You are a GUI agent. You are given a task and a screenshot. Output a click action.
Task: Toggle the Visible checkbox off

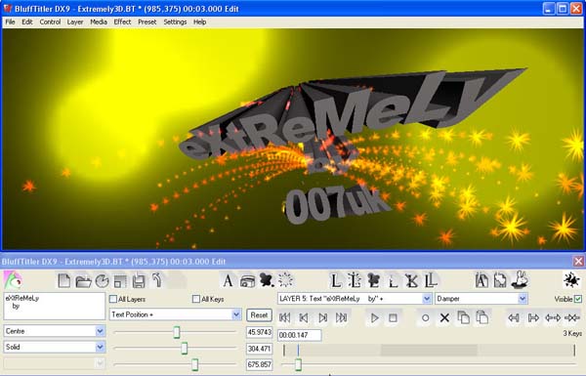(x=578, y=299)
